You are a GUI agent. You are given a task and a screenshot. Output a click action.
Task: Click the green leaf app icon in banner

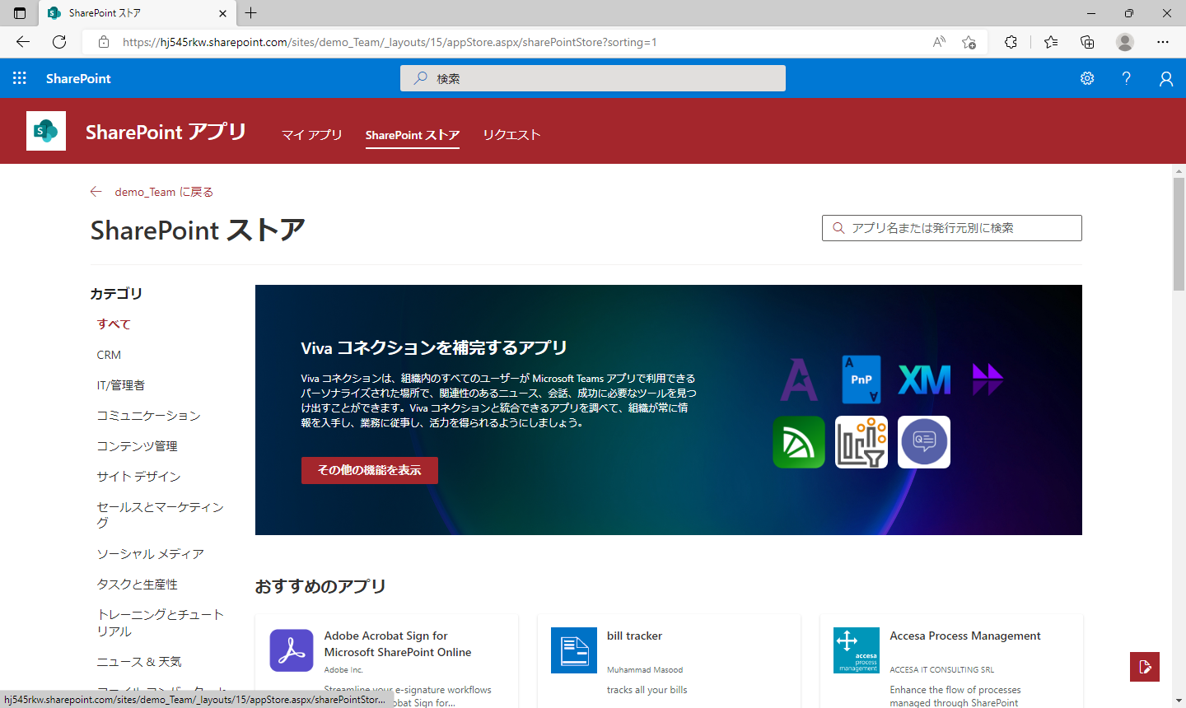[x=799, y=442]
